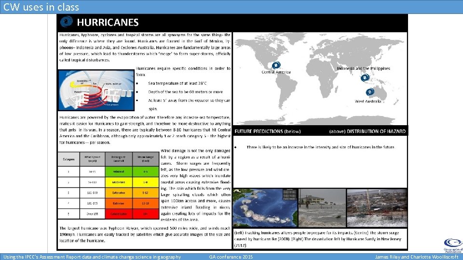Click the 'Central America' map label

pos(276,72)
